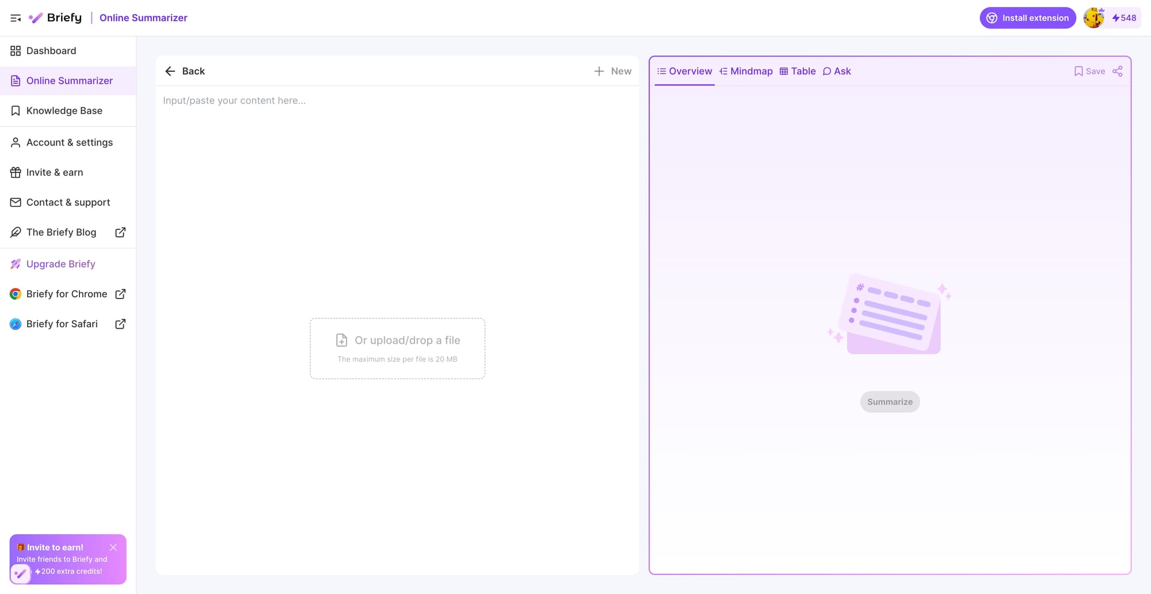View the 548 credits balance
The image size is (1151, 594).
(1125, 18)
